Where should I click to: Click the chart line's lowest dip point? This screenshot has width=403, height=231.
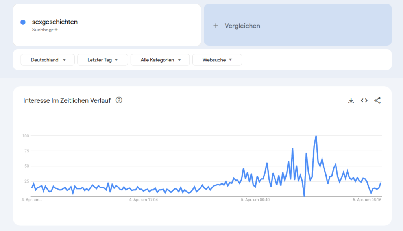[x=304, y=196]
